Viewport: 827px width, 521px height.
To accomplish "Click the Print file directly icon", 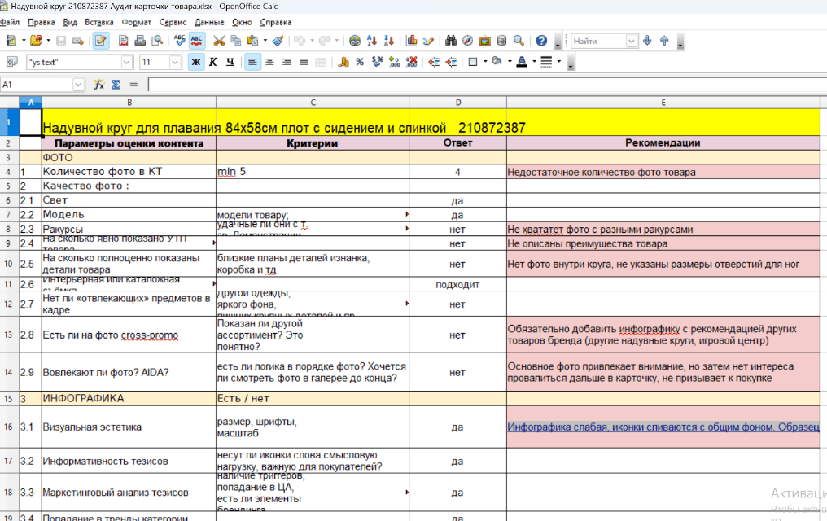I will pos(140,41).
